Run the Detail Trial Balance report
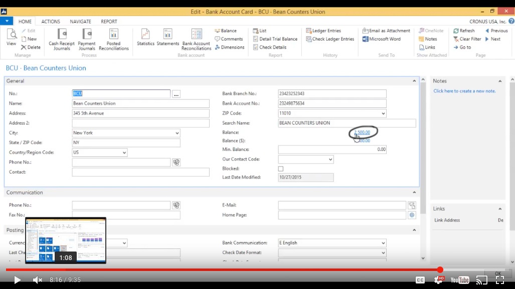Viewport: 515px width, 289px height. click(275, 39)
